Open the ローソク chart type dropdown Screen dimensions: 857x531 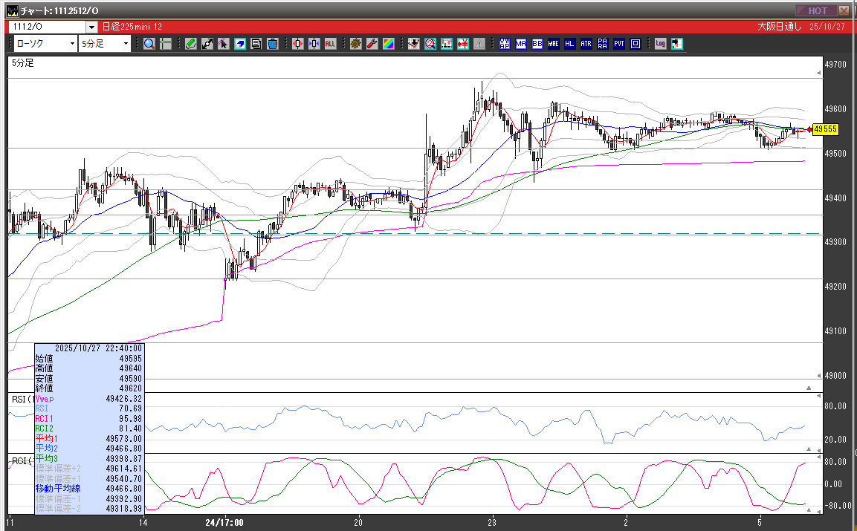pyautogui.click(x=71, y=44)
